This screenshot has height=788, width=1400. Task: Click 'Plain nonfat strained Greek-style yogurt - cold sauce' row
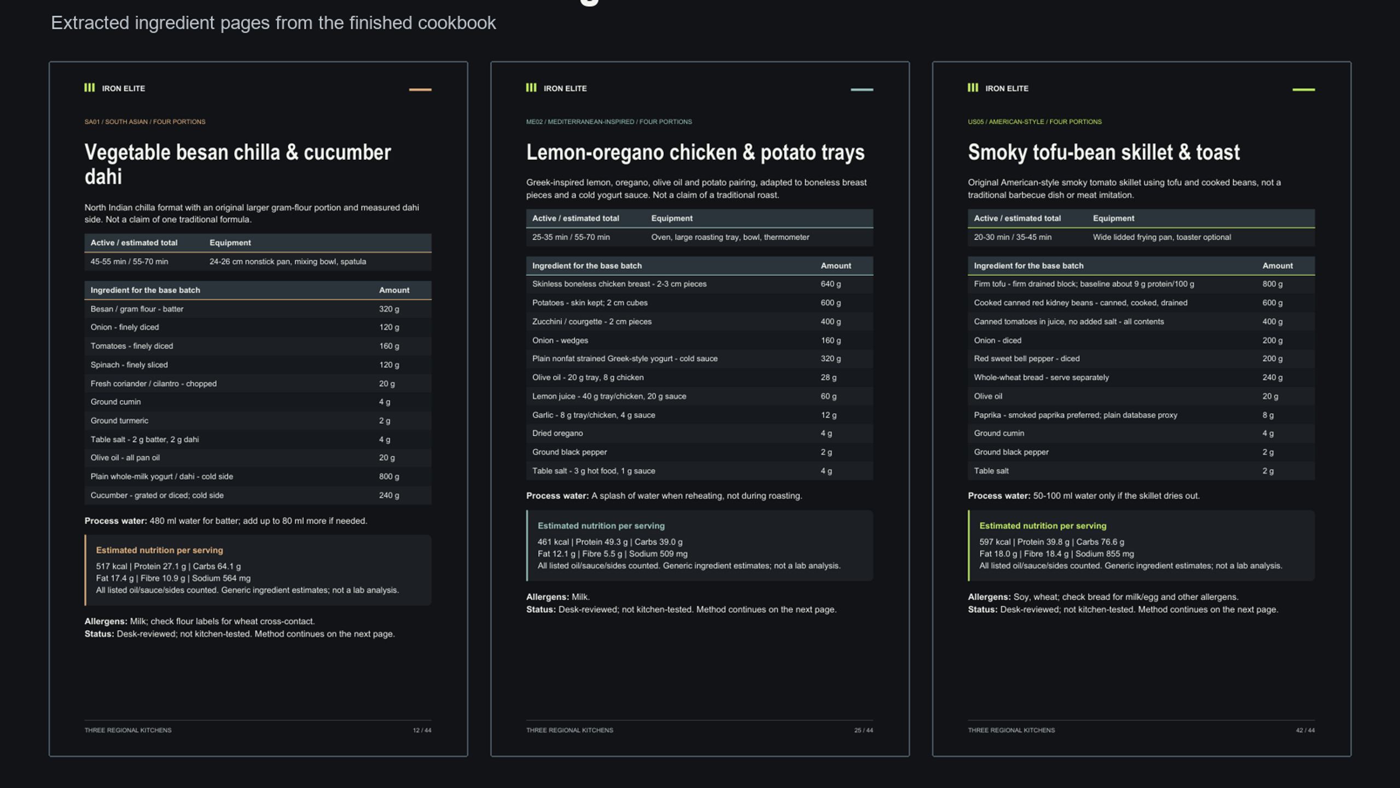[x=699, y=358]
